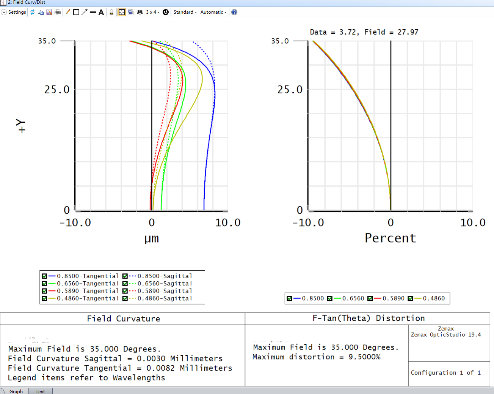494x394 pixels.
Task: Open the Standard dropdown
Action: tap(185, 12)
